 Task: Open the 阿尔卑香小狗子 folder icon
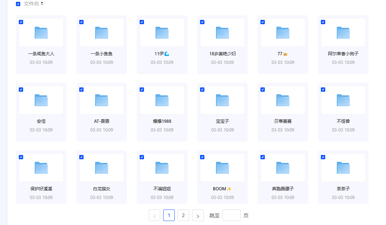tap(343, 33)
